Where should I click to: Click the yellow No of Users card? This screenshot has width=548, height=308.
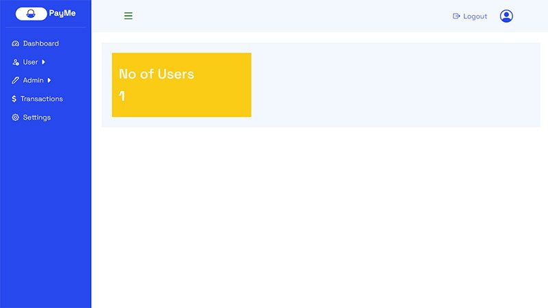pyautogui.click(x=182, y=85)
